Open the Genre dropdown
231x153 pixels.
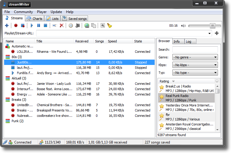[x=195, y=57]
